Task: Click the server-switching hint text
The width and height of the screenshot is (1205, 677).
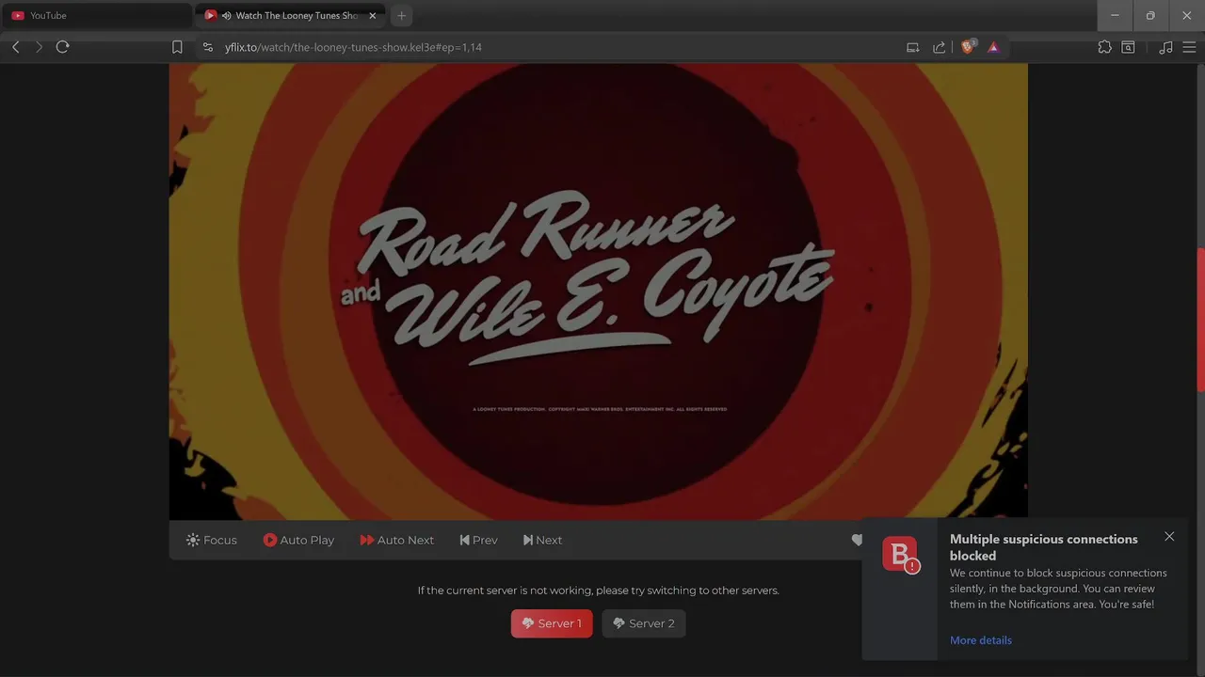Action: pyautogui.click(x=599, y=590)
